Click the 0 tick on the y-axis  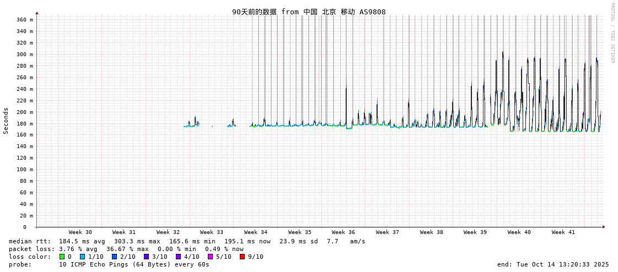[24, 227]
